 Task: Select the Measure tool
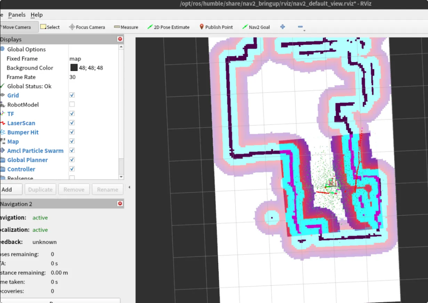click(x=126, y=27)
